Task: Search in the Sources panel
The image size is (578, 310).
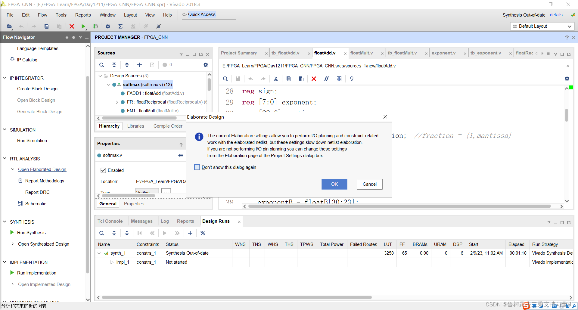Action: 102,65
